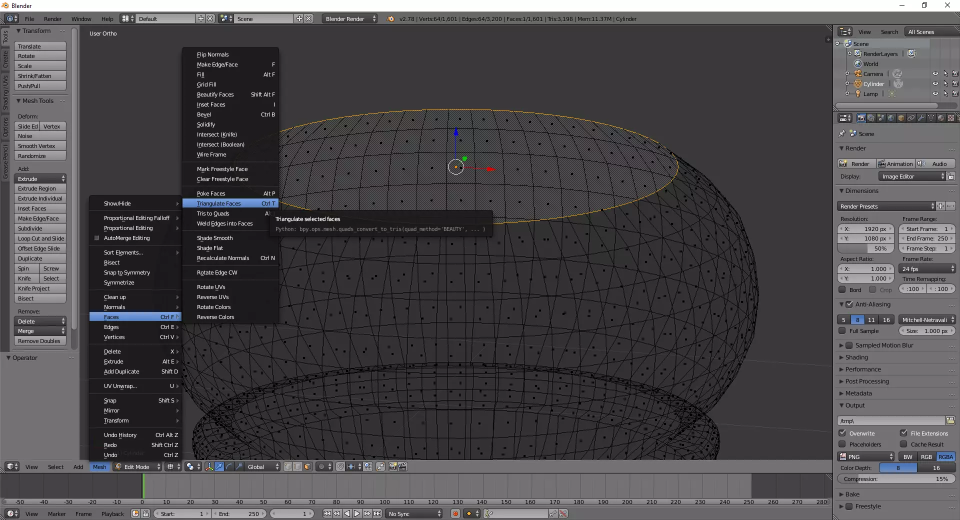The width and height of the screenshot is (960, 520).
Task: Click the Object constraints chain-link icon
Action: (x=911, y=118)
